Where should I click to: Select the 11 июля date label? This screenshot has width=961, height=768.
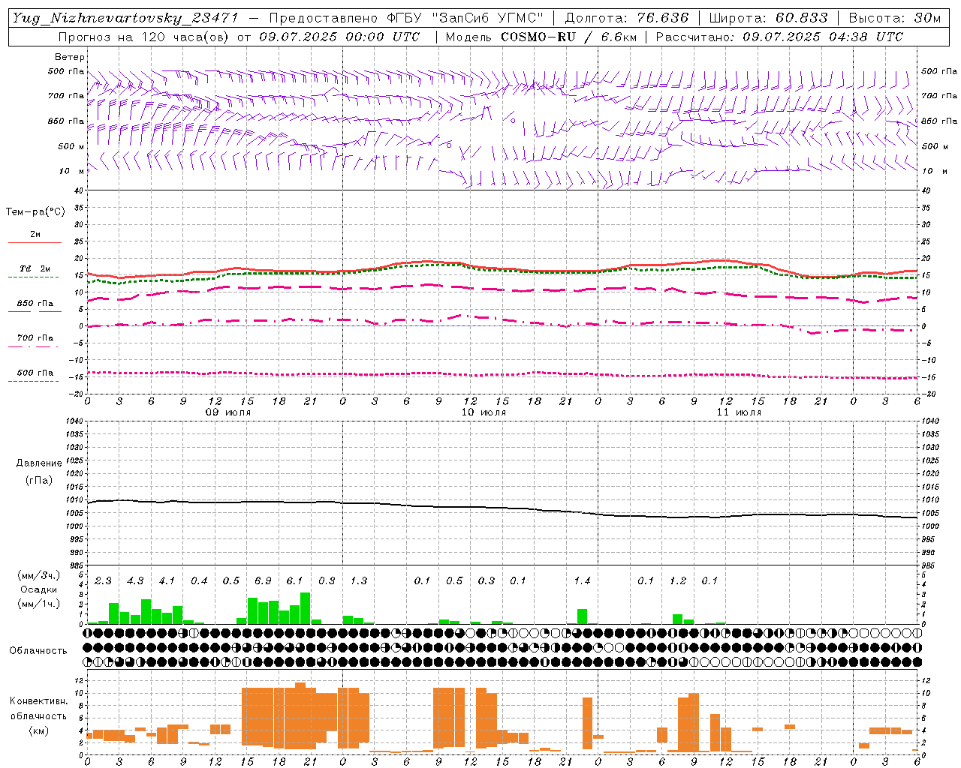coord(739,412)
